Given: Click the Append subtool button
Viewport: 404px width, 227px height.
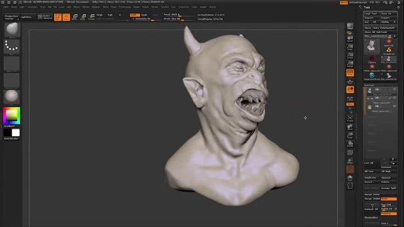Looking at the screenshot, I should tap(389, 178).
